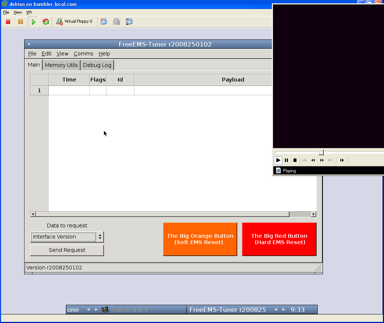
Task: Open FreeEMS-Tuner Help menu
Action: (104, 54)
